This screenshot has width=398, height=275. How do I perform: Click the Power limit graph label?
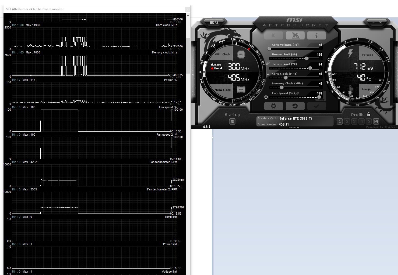point(170,244)
